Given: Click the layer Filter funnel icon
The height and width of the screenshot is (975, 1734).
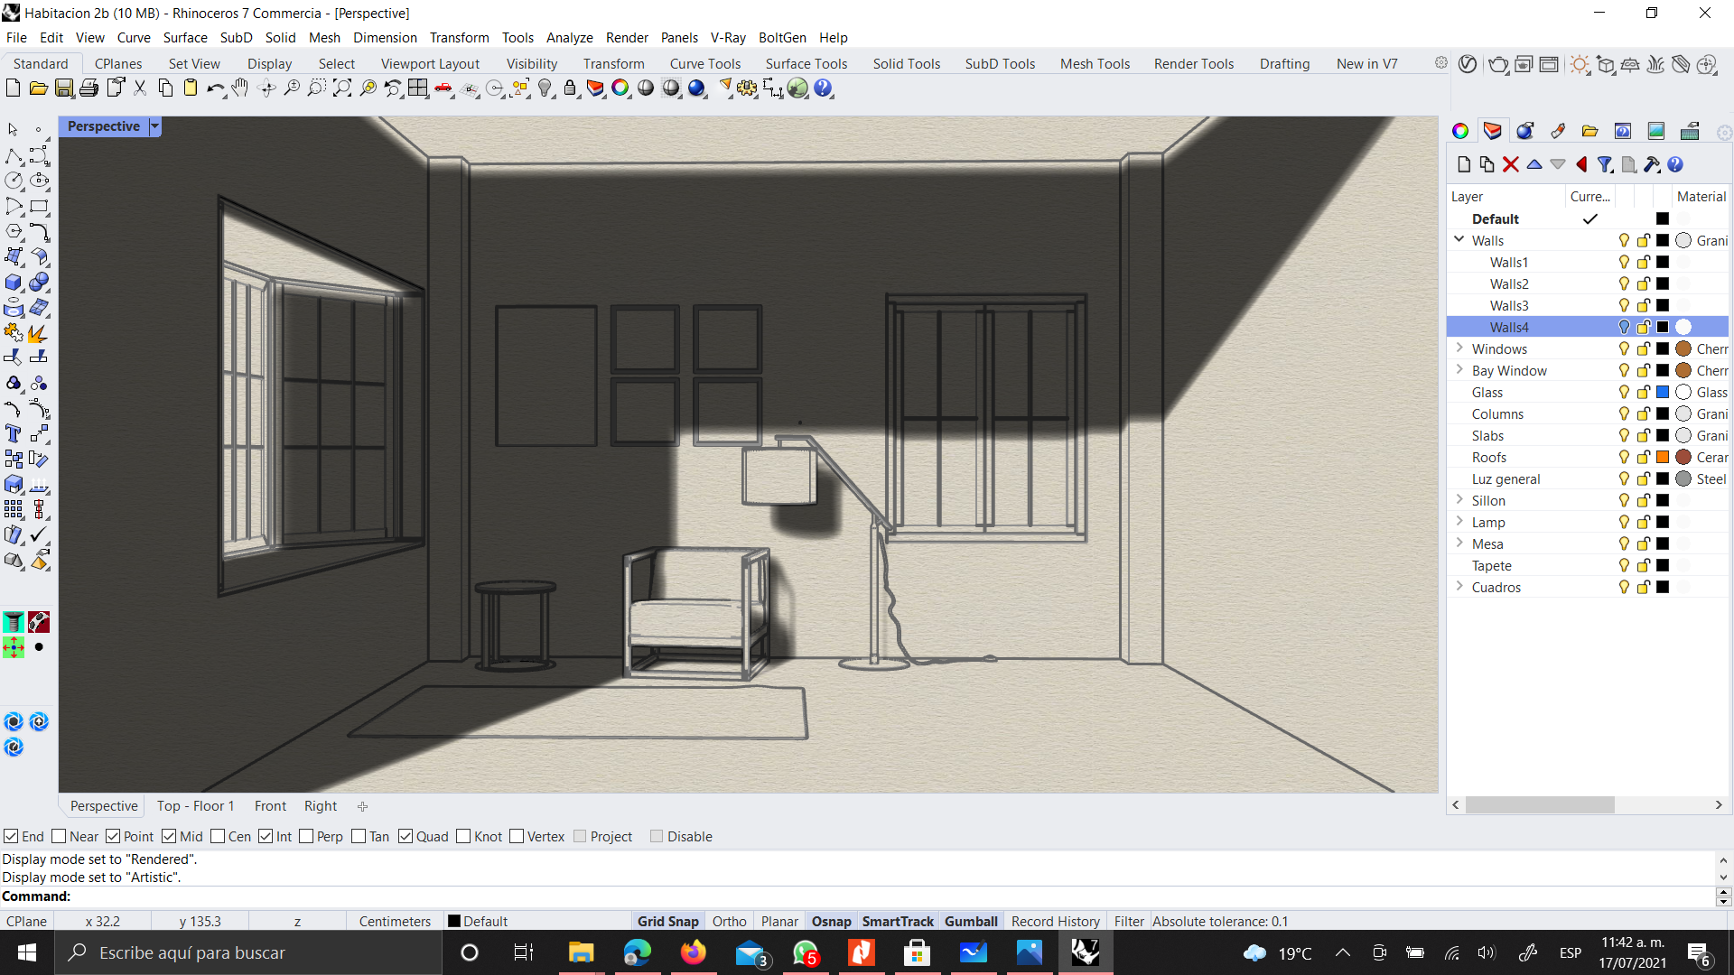Looking at the screenshot, I should pos(1605,164).
